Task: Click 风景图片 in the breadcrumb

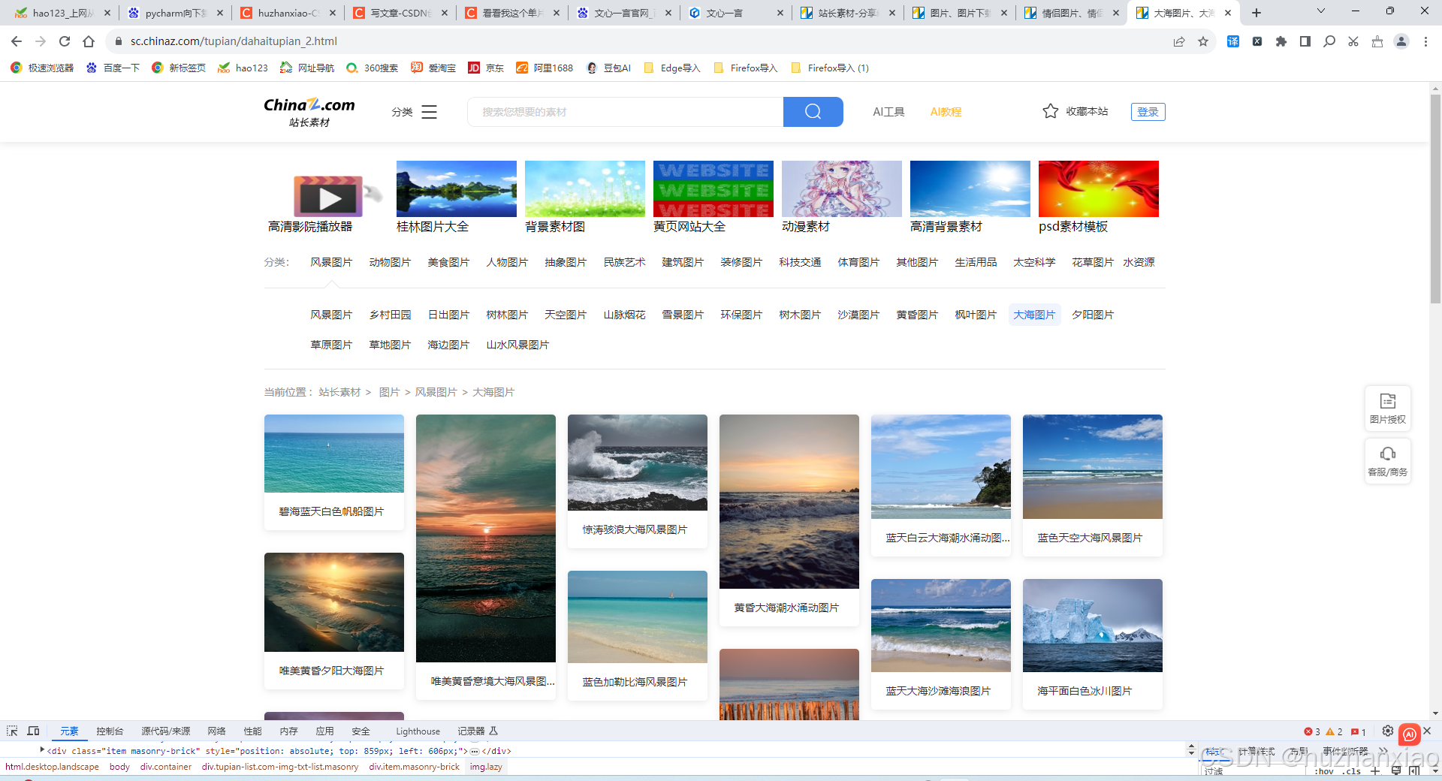Action: point(436,392)
